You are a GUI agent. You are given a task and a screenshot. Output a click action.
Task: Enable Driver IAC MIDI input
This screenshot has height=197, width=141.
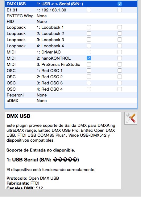pyautogui.click(x=89, y=52)
